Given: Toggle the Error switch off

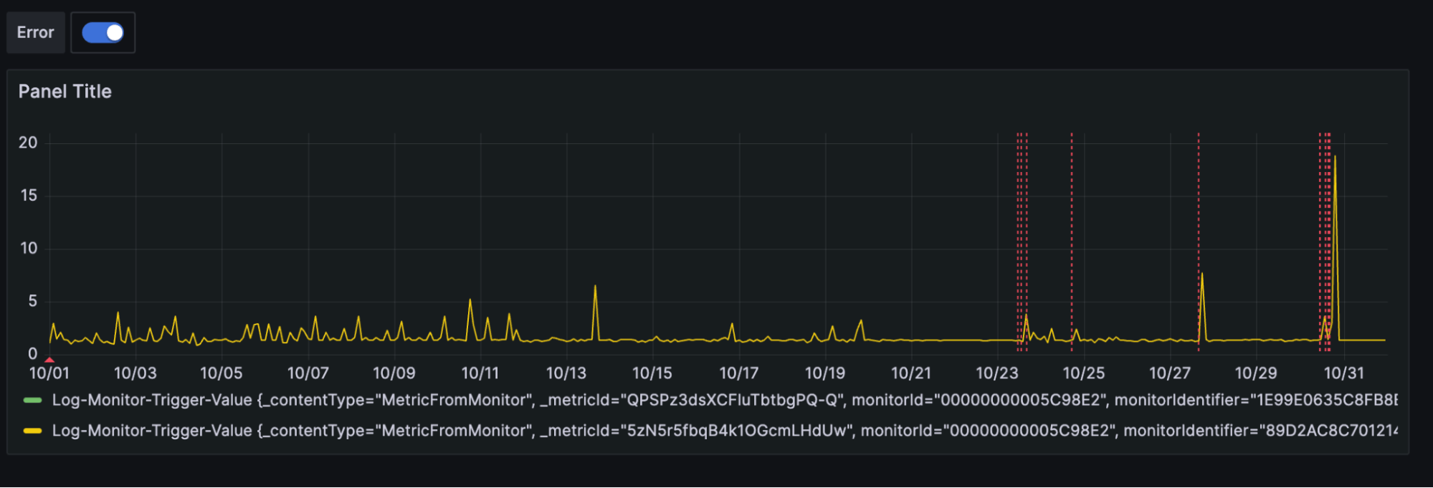Looking at the screenshot, I should [x=103, y=33].
